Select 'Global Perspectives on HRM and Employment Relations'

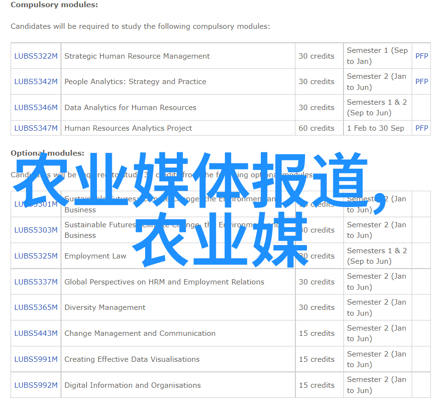point(164,282)
